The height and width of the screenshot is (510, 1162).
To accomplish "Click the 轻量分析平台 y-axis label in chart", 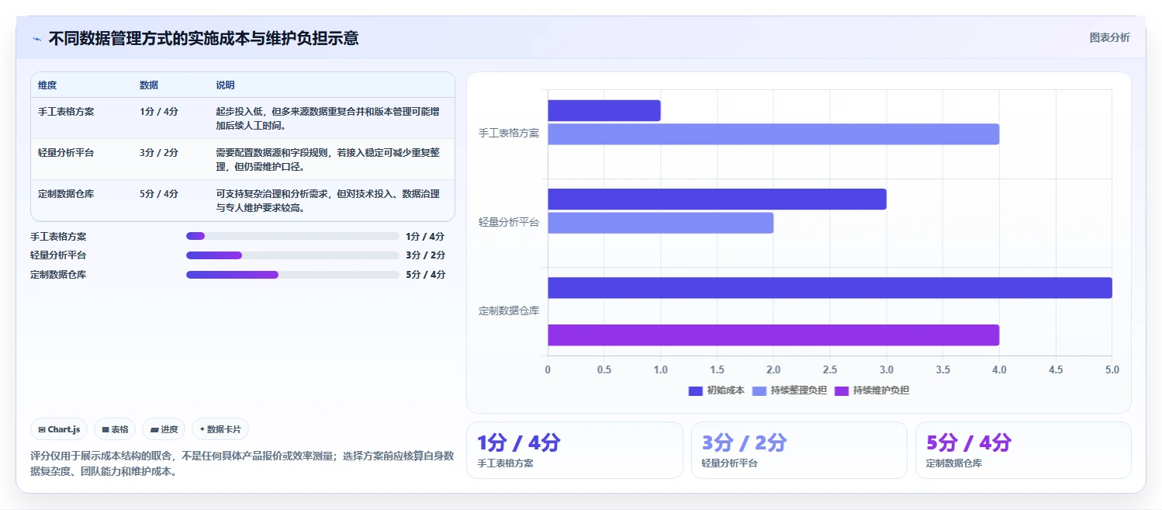I will click(509, 222).
